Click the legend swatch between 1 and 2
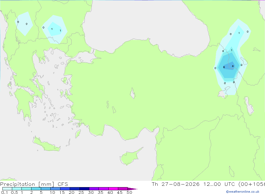 [x=26, y=189]
